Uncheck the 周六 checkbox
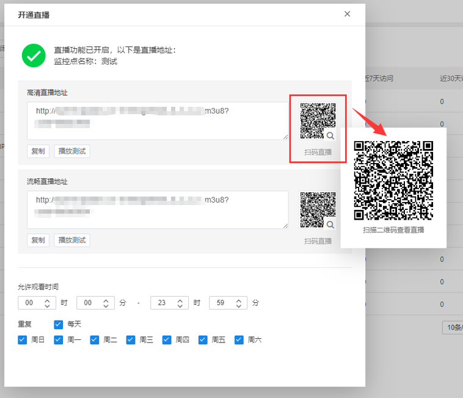 click(x=239, y=340)
